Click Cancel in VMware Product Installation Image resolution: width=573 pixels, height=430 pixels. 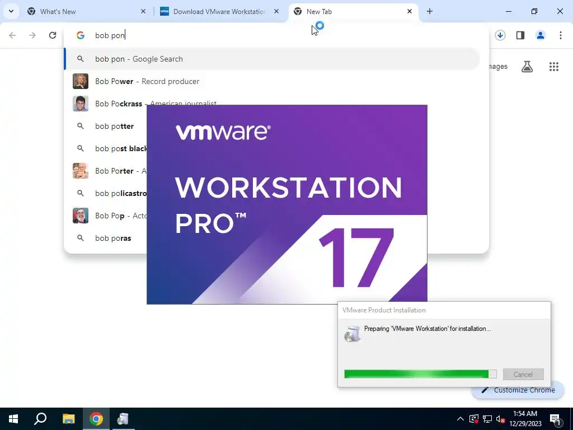[x=523, y=375]
